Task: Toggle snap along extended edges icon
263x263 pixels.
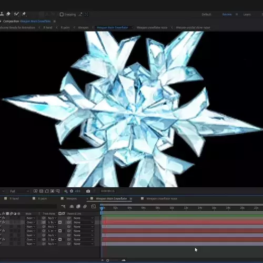Action: coord(80,14)
